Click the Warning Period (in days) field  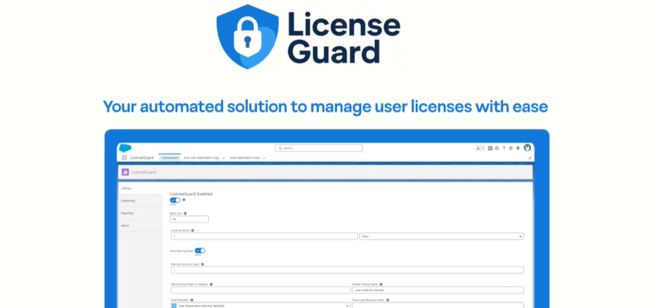pos(347,270)
